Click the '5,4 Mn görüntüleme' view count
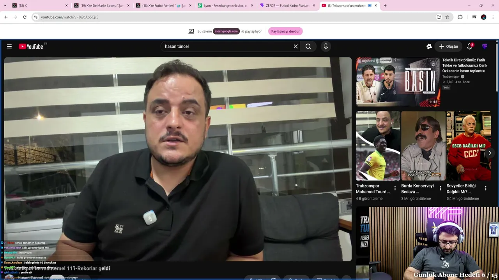Screen dimensions: 499x280 click(463, 199)
